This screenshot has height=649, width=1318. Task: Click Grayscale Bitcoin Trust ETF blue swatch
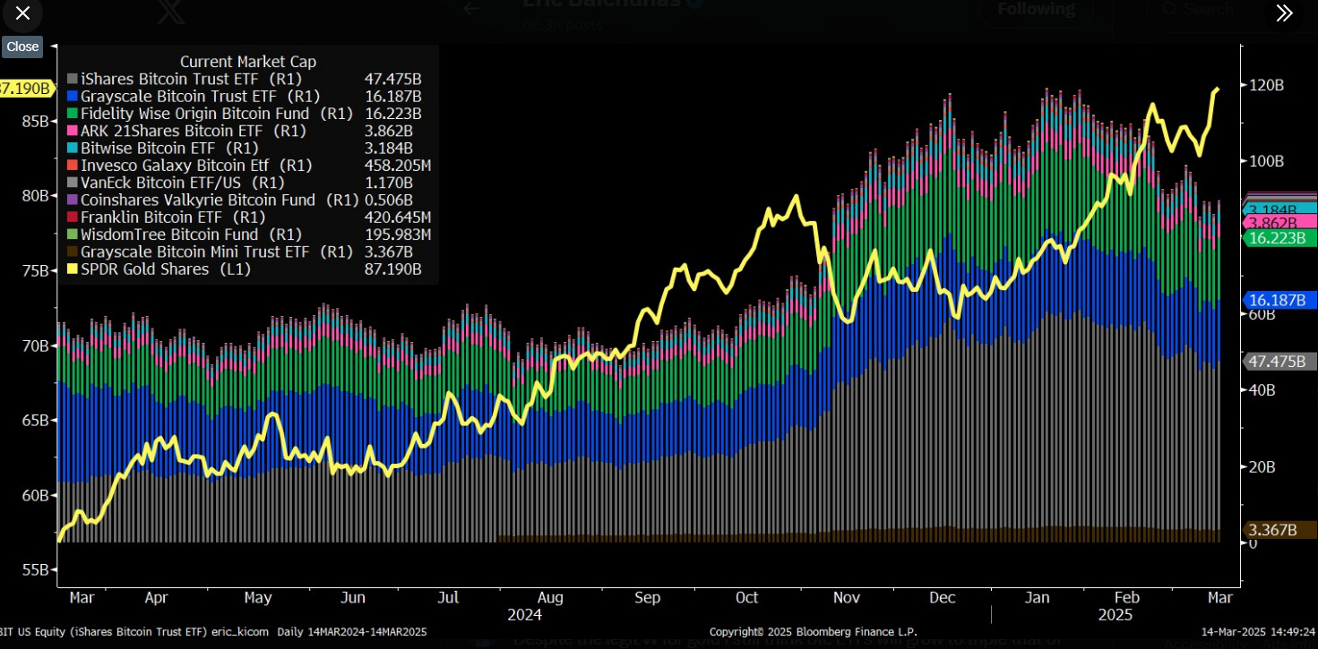72,96
